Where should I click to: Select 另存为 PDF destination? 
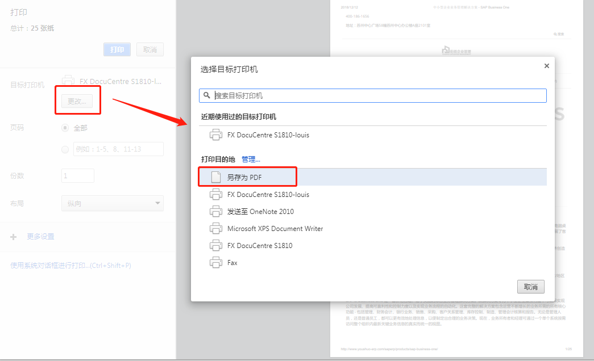[373, 177]
